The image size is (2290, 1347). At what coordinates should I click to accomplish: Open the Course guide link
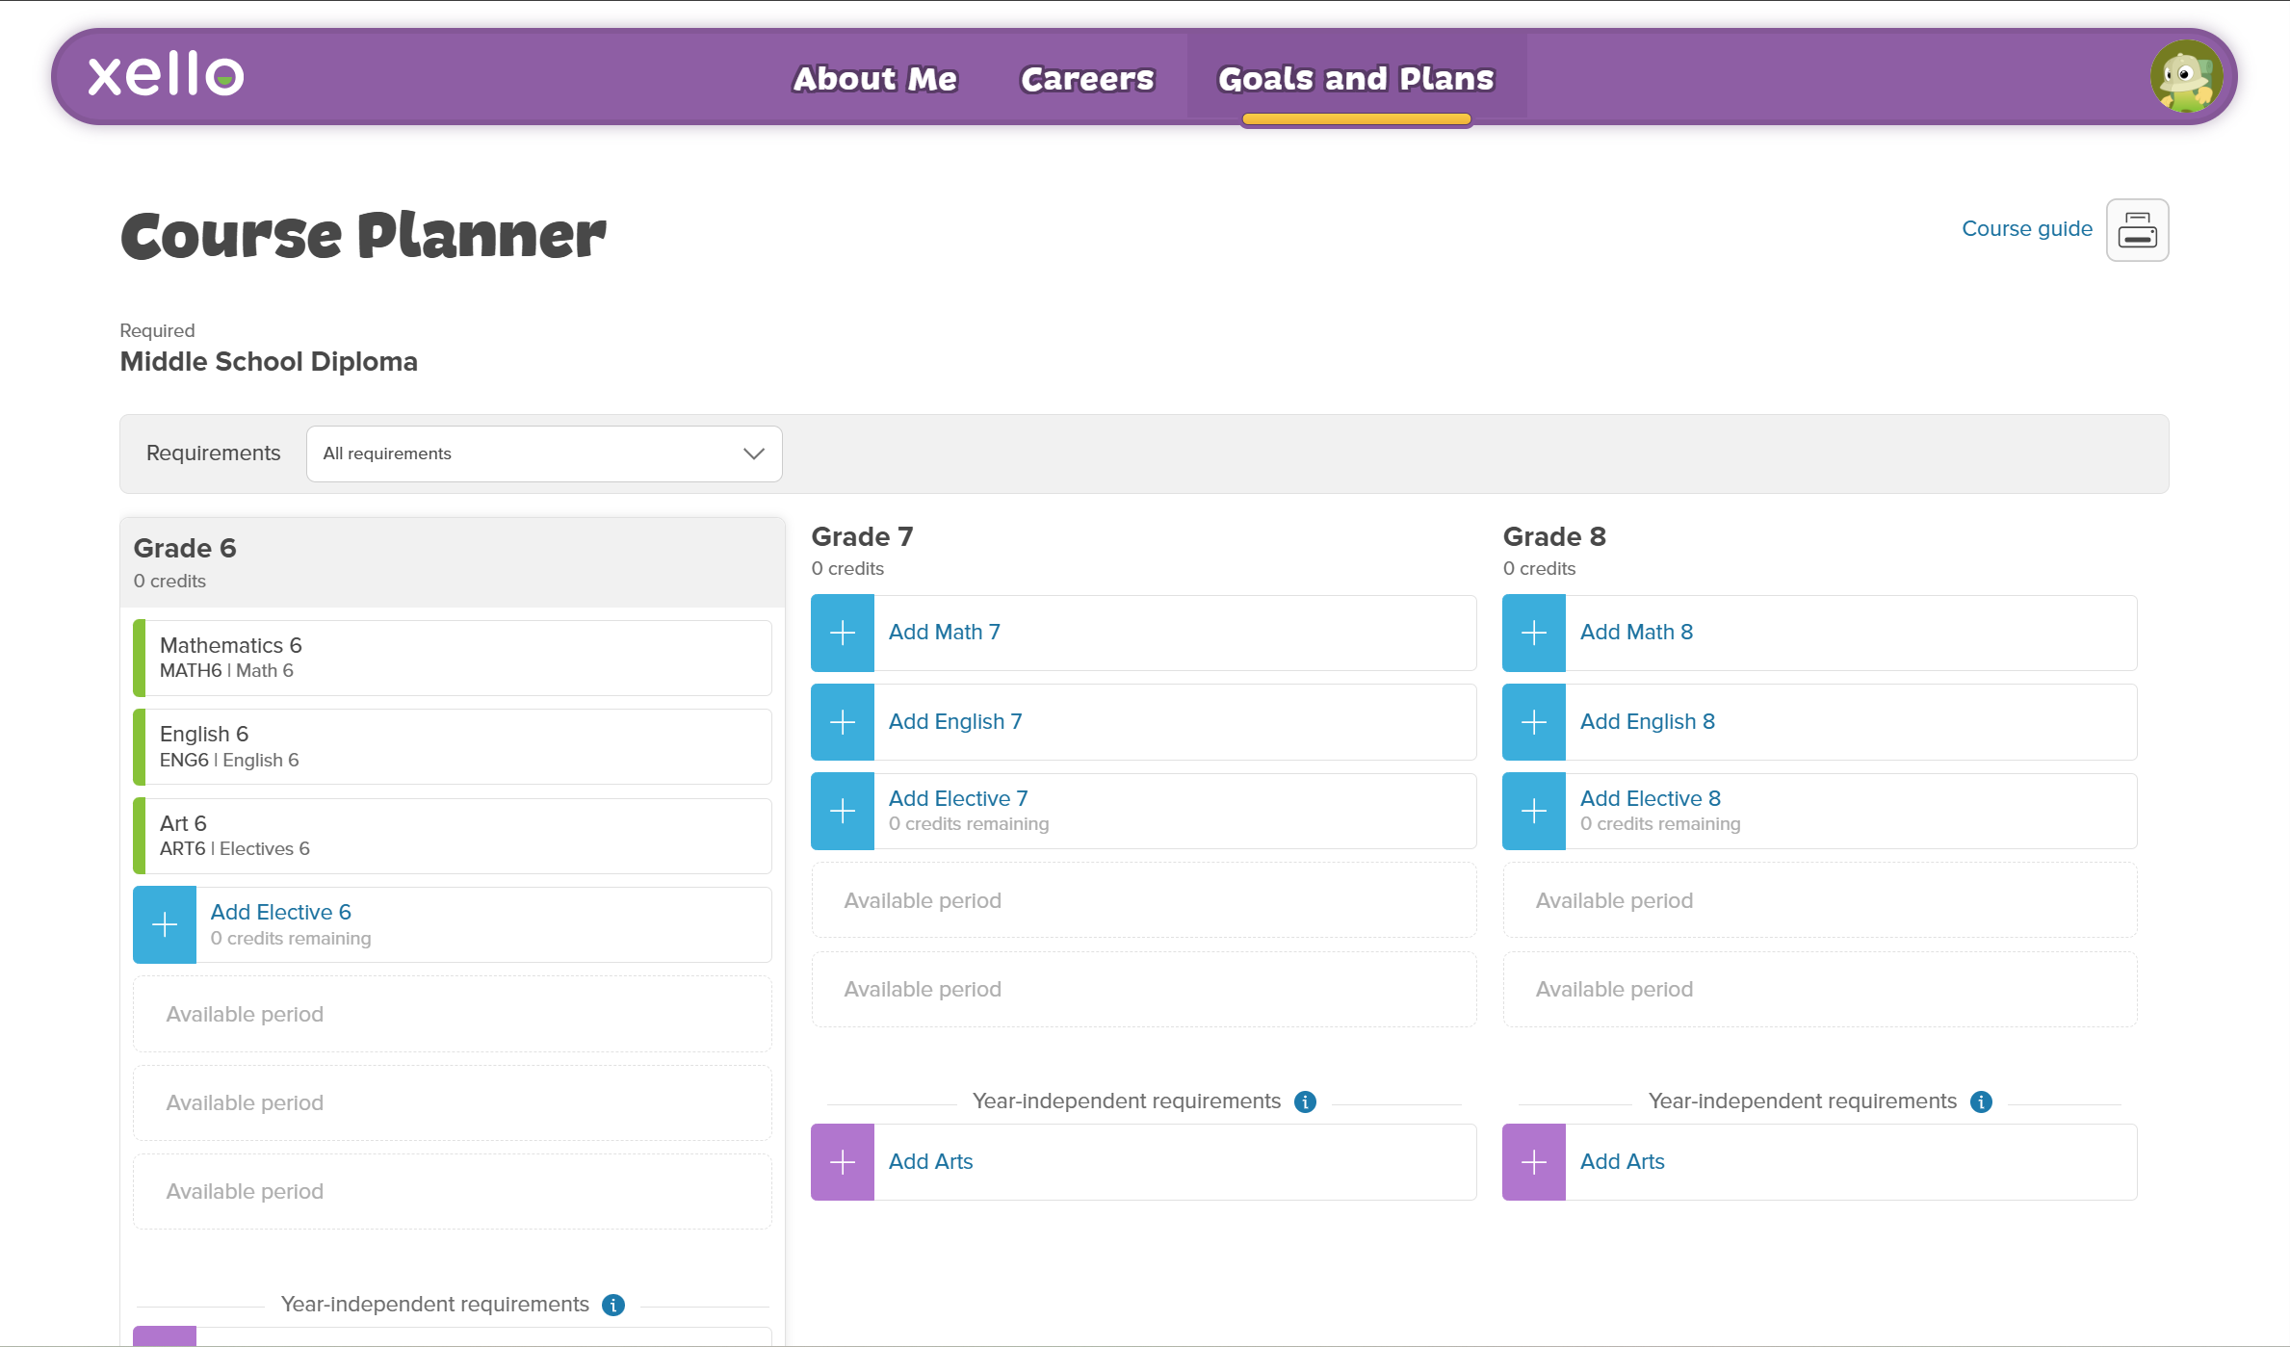[x=2026, y=229]
